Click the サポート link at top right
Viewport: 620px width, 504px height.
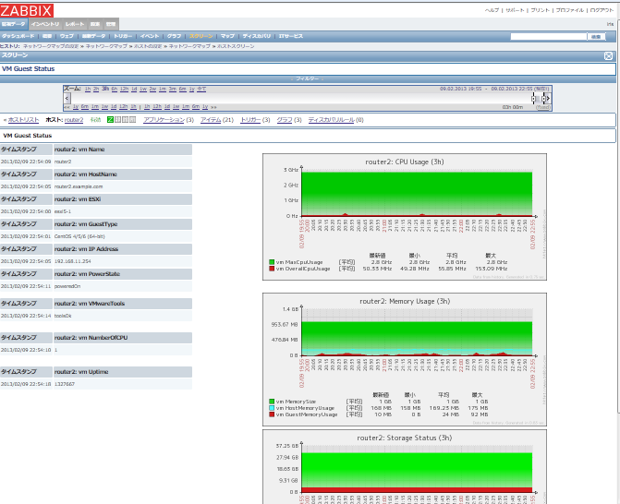[x=515, y=10]
